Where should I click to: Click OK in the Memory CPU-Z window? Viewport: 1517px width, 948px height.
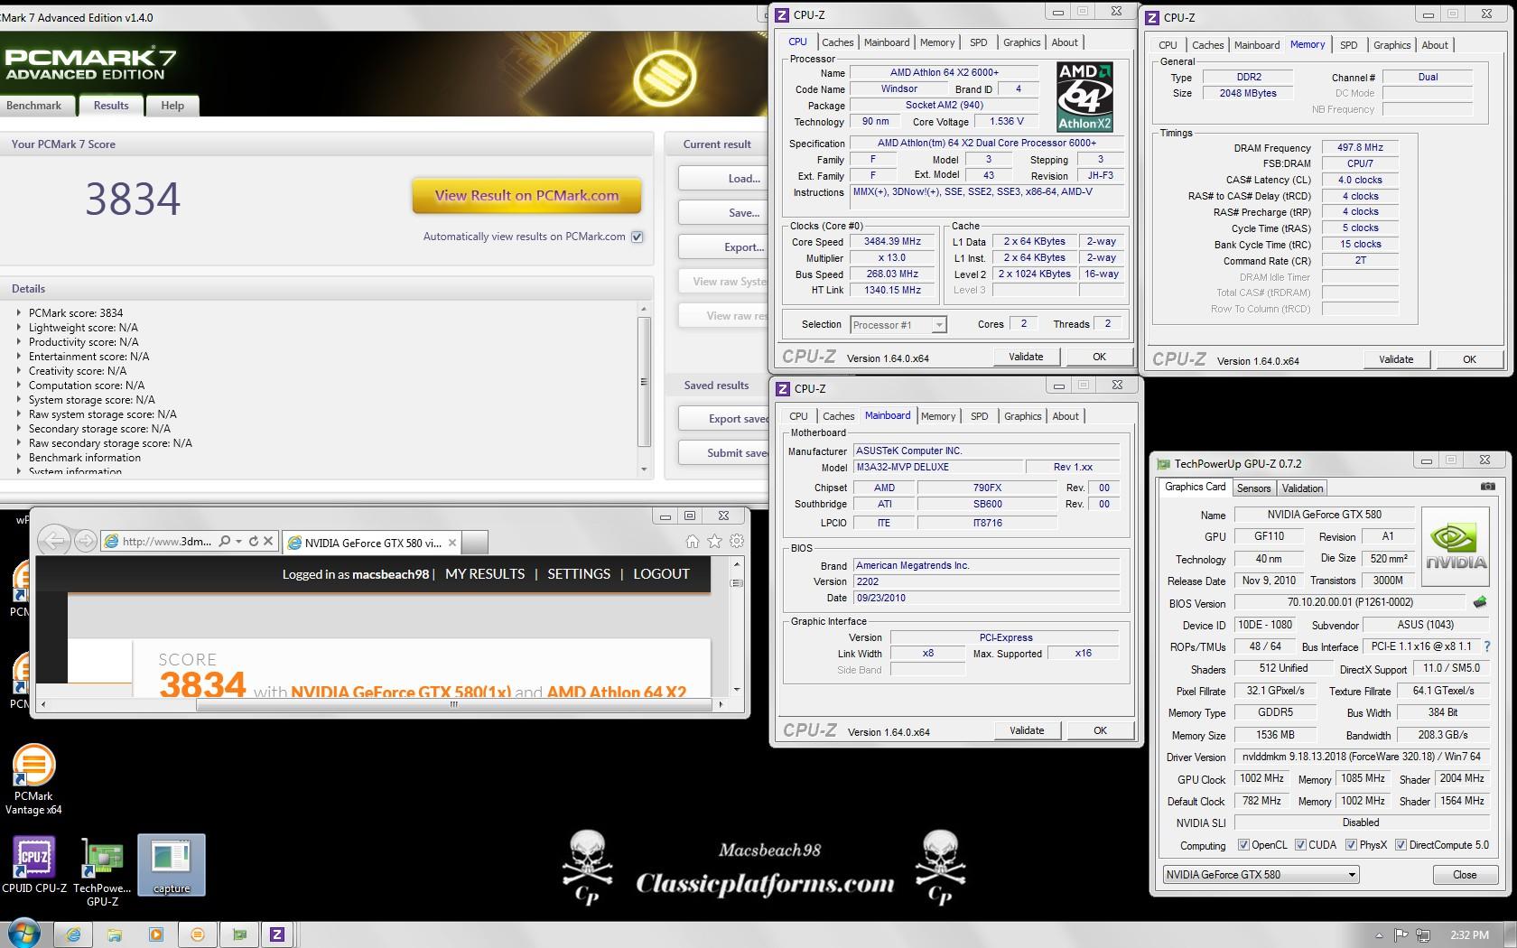1469,359
